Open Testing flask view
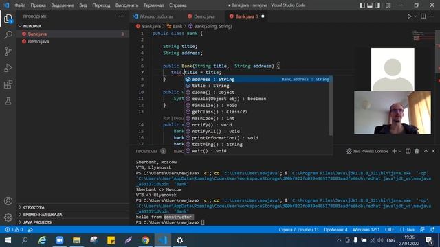Screen dimensions: 440x247 click(8, 101)
